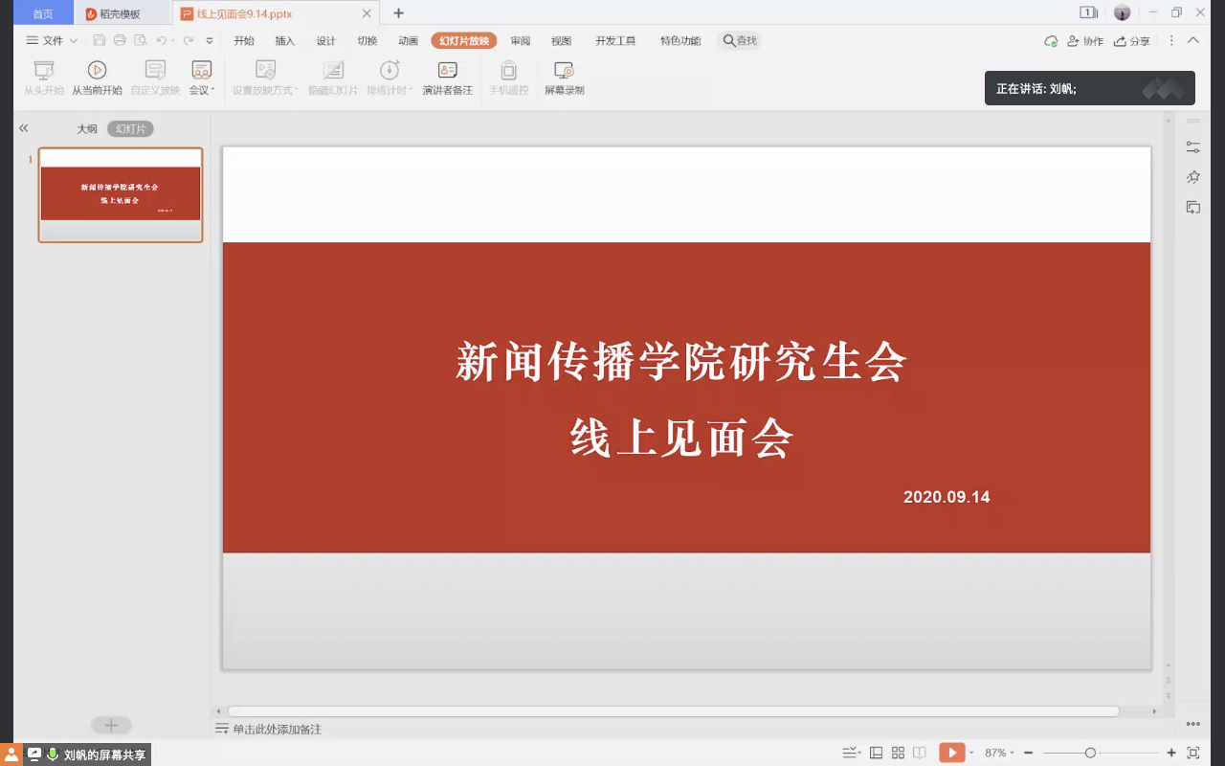Viewport: 1225px width, 766px height.
Task: Click the cloud sync status icon
Action: [1051, 41]
